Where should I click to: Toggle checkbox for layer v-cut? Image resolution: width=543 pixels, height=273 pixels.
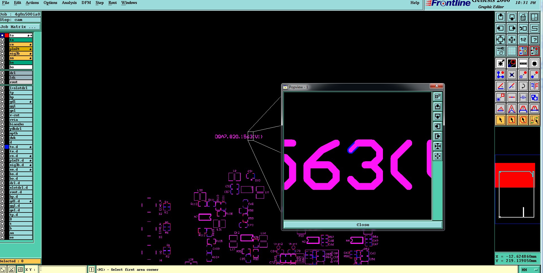click(x=2, y=115)
